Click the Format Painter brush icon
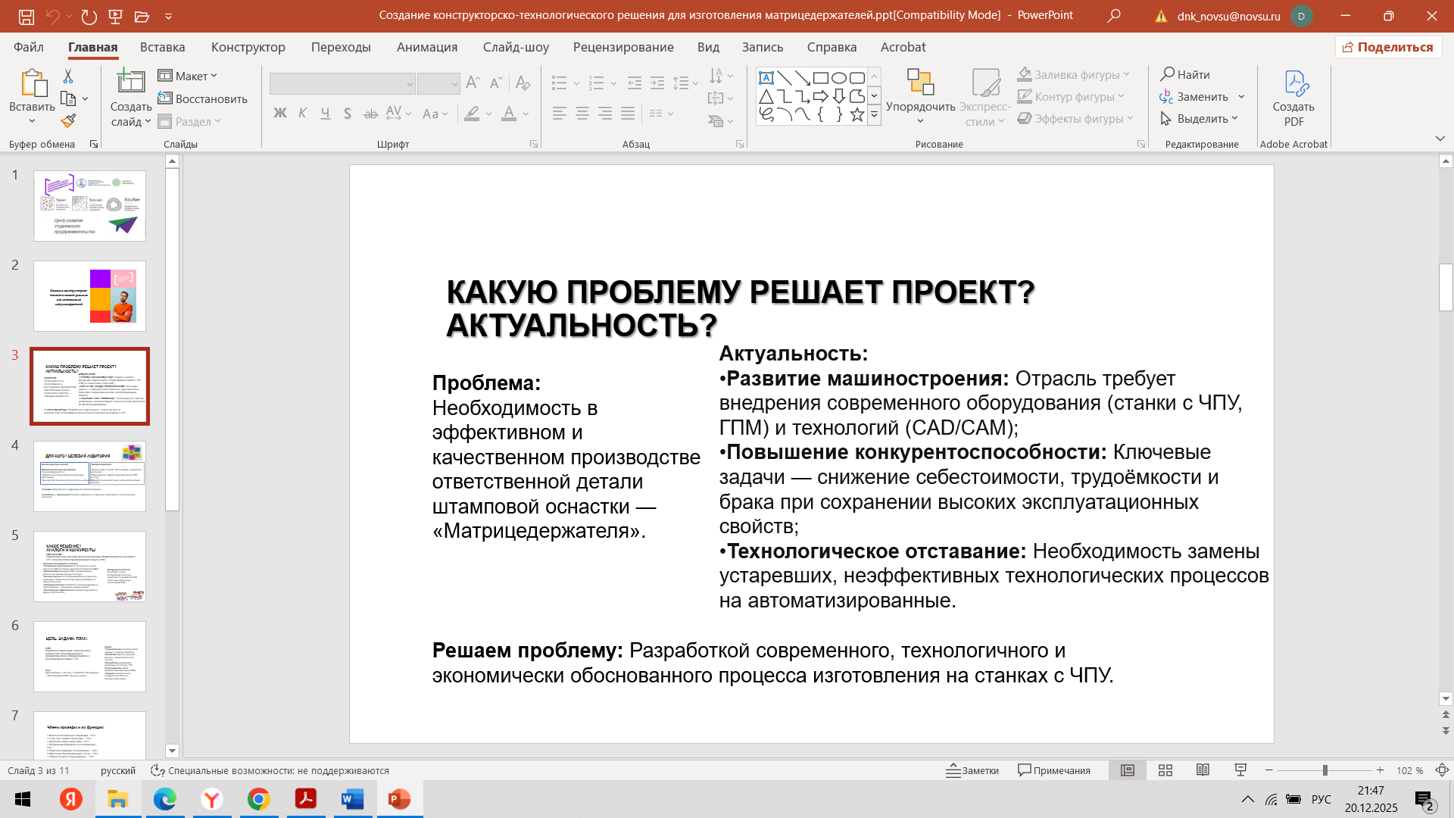The image size is (1454, 818). pos(68,120)
